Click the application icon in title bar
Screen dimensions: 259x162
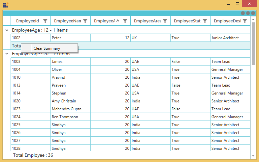[x=6, y=5]
